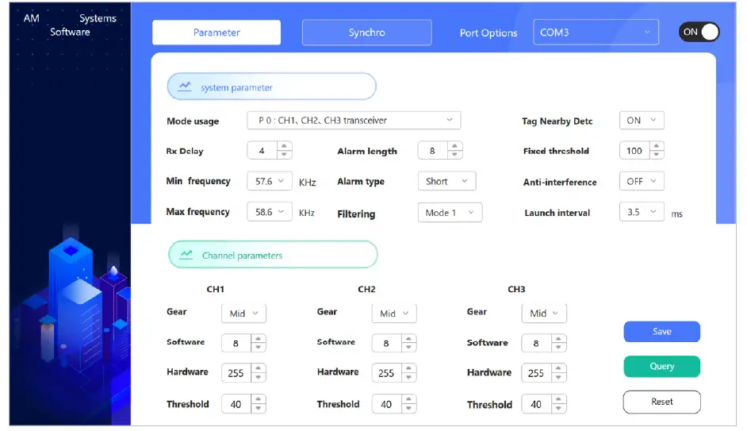The image size is (747, 431).
Task: Decrease the CH3 Threshold value
Action: click(x=558, y=408)
